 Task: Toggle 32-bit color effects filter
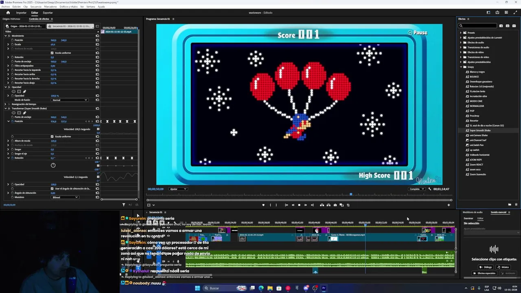[x=508, y=26]
